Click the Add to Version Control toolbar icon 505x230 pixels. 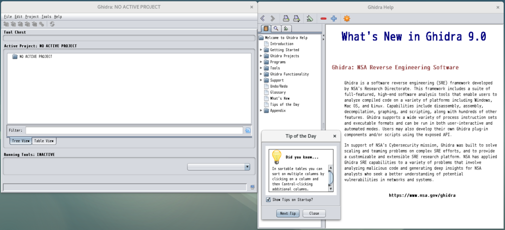click(x=6, y=24)
